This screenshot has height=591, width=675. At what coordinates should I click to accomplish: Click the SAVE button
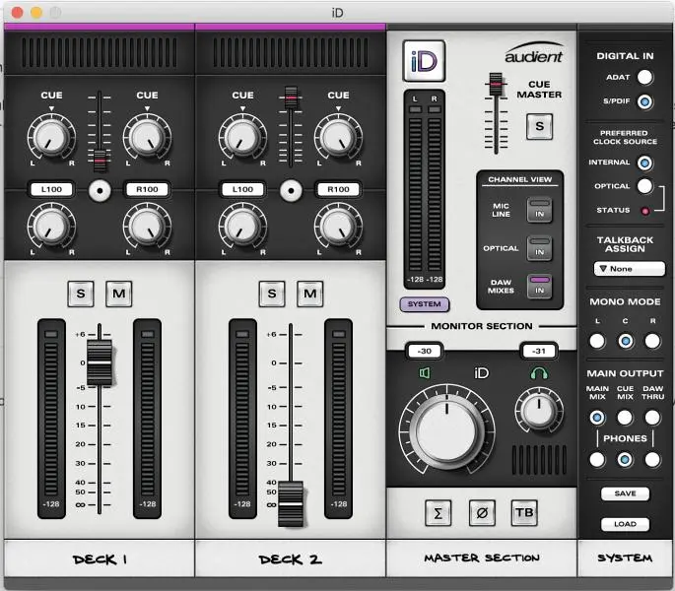(625, 493)
